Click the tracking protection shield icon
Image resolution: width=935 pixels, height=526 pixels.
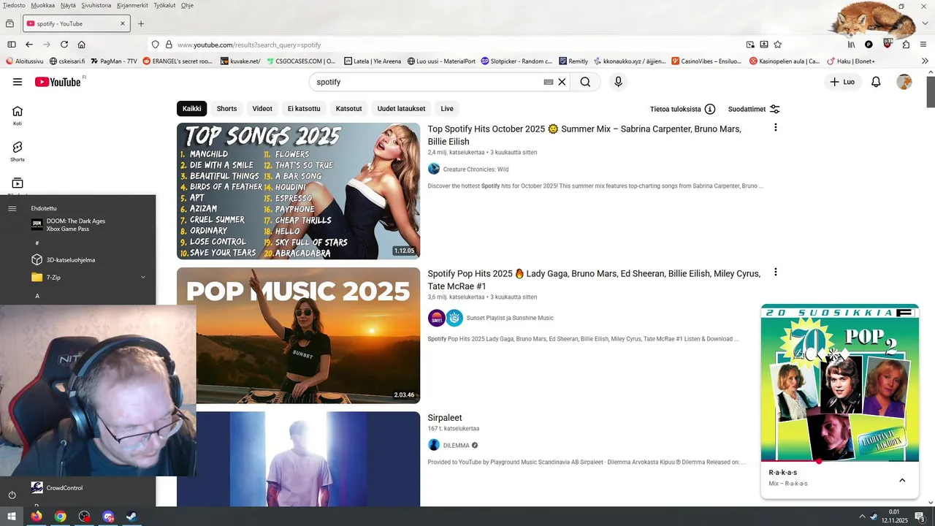(x=155, y=45)
